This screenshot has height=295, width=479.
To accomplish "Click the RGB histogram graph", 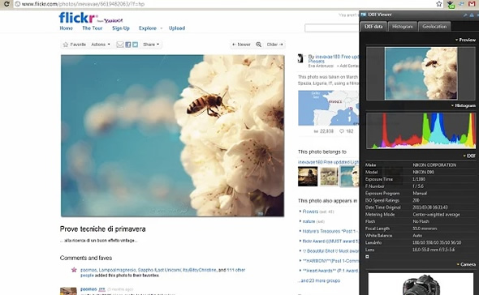I will pos(421,130).
